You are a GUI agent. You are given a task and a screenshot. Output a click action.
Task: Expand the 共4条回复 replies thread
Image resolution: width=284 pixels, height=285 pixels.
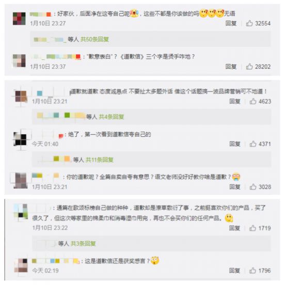(x=111, y=117)
